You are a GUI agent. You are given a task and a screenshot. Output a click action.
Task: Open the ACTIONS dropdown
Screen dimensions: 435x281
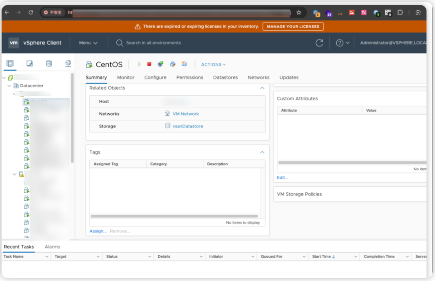tap(213, 65)
